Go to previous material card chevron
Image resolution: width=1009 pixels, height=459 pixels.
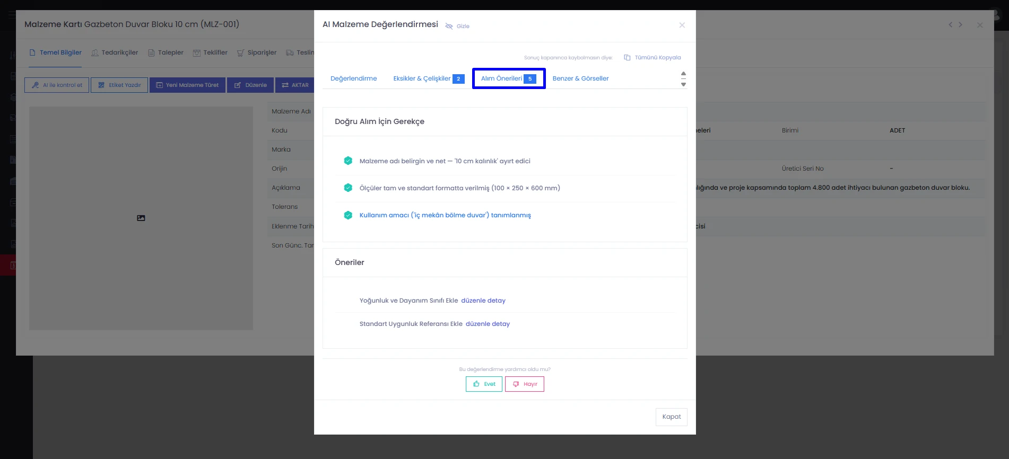click(x=950, y=24)
